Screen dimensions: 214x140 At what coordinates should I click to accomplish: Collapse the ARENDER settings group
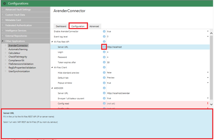click(x=52, y=88)
